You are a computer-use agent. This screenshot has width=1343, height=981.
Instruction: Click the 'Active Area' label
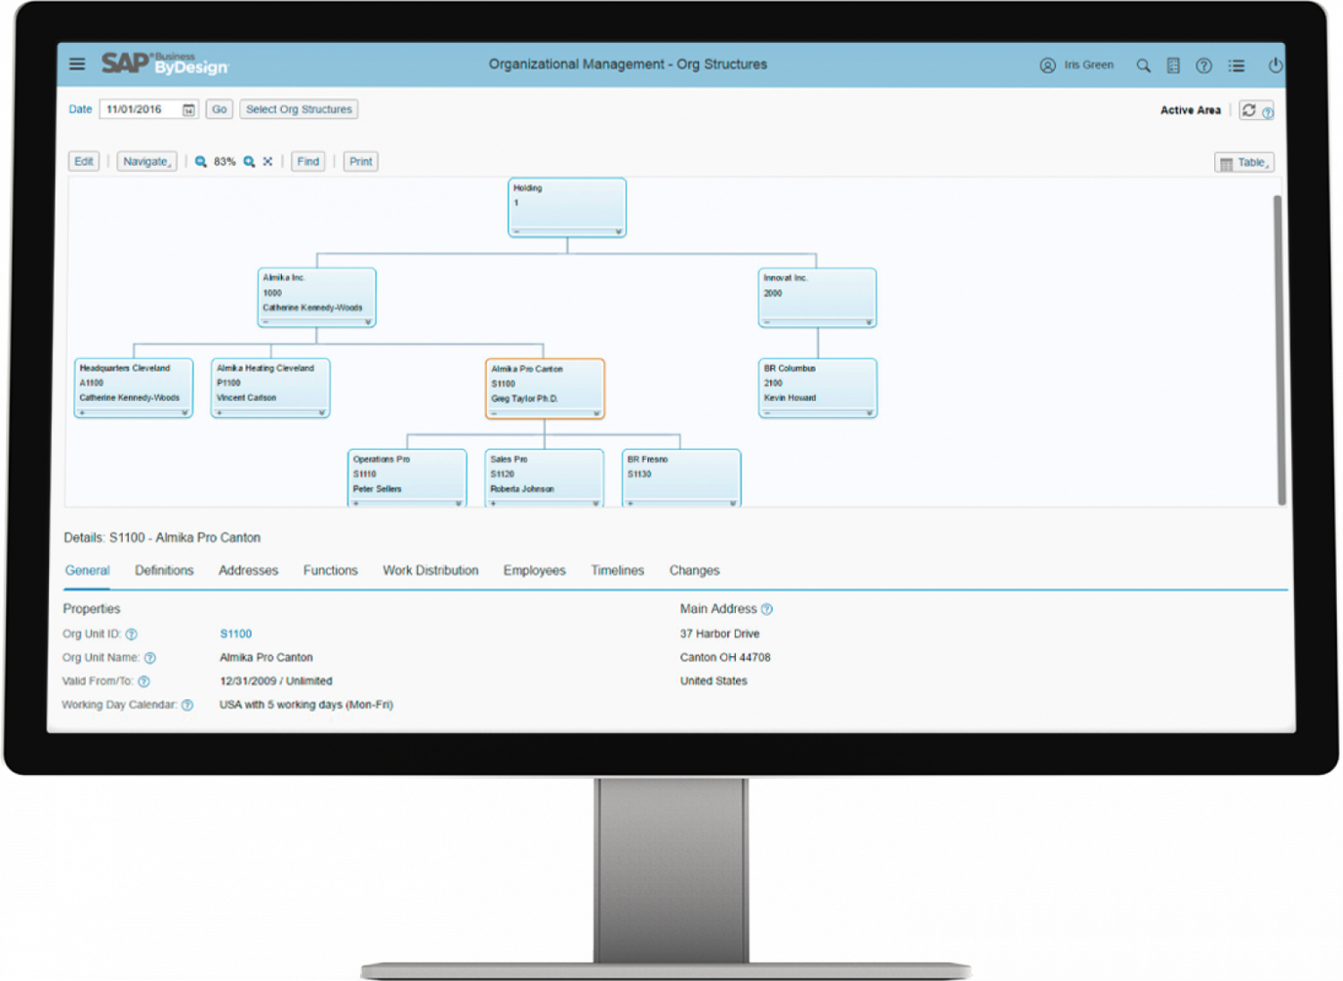tap(1191, 110)
